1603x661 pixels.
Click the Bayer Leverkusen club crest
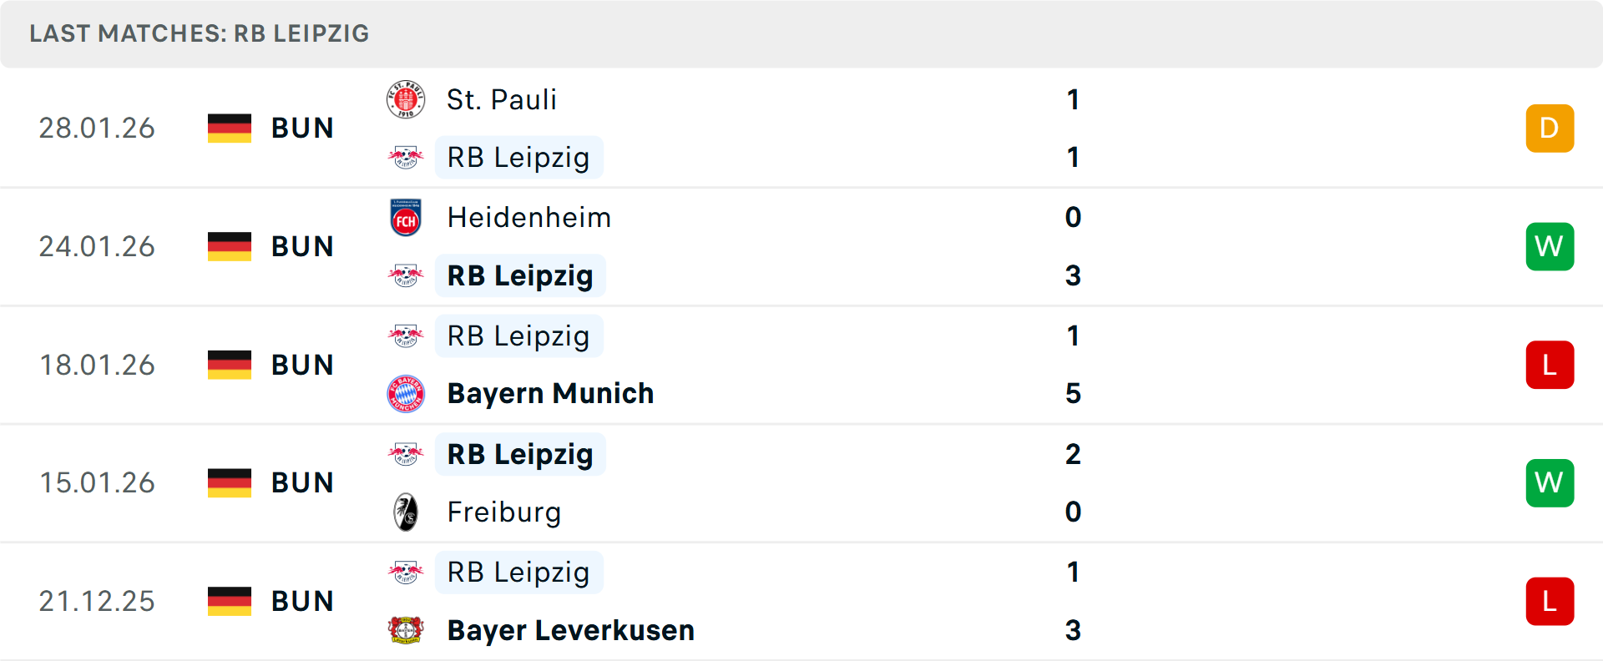[406, 630]
